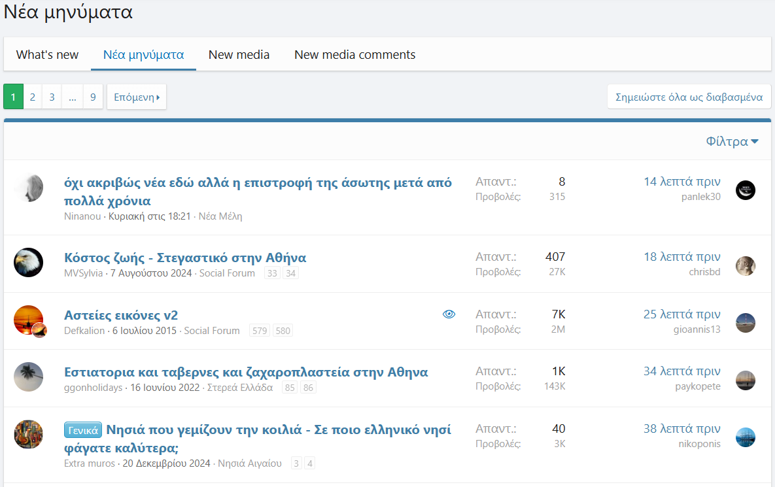This screenshot has height=487, width=775.
Task: Open MVSylvia's eagle avatar
Action: point(28,263)
